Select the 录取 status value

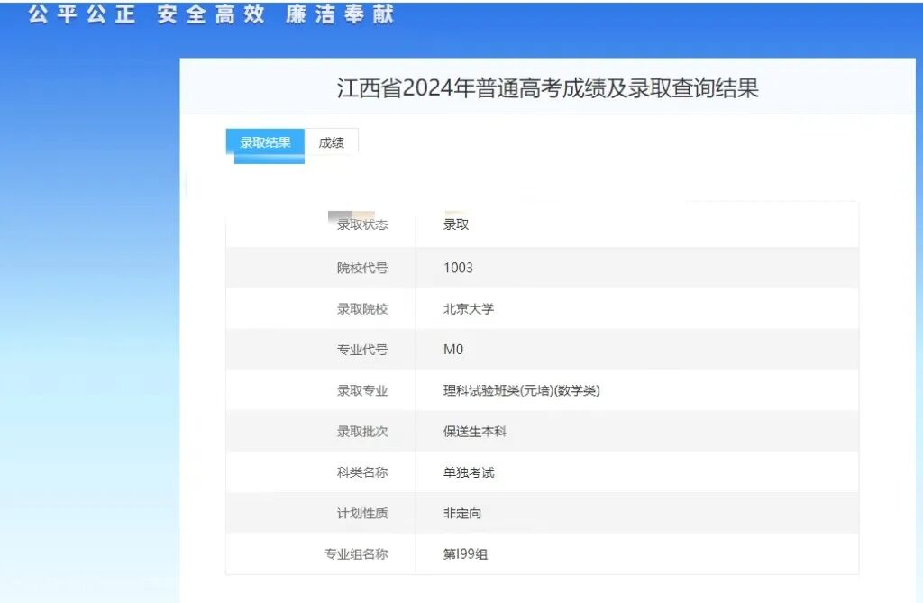452,225
